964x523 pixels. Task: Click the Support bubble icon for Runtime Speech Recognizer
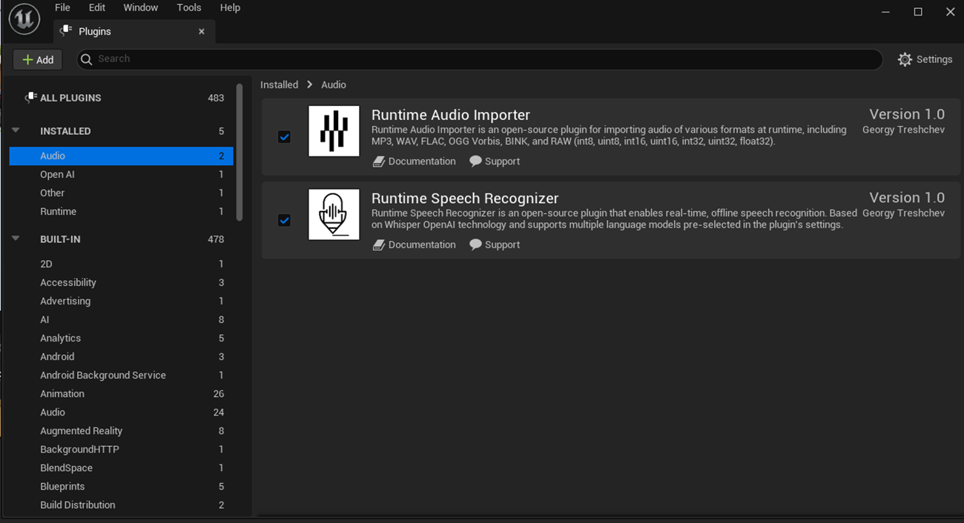pos(475,244)
